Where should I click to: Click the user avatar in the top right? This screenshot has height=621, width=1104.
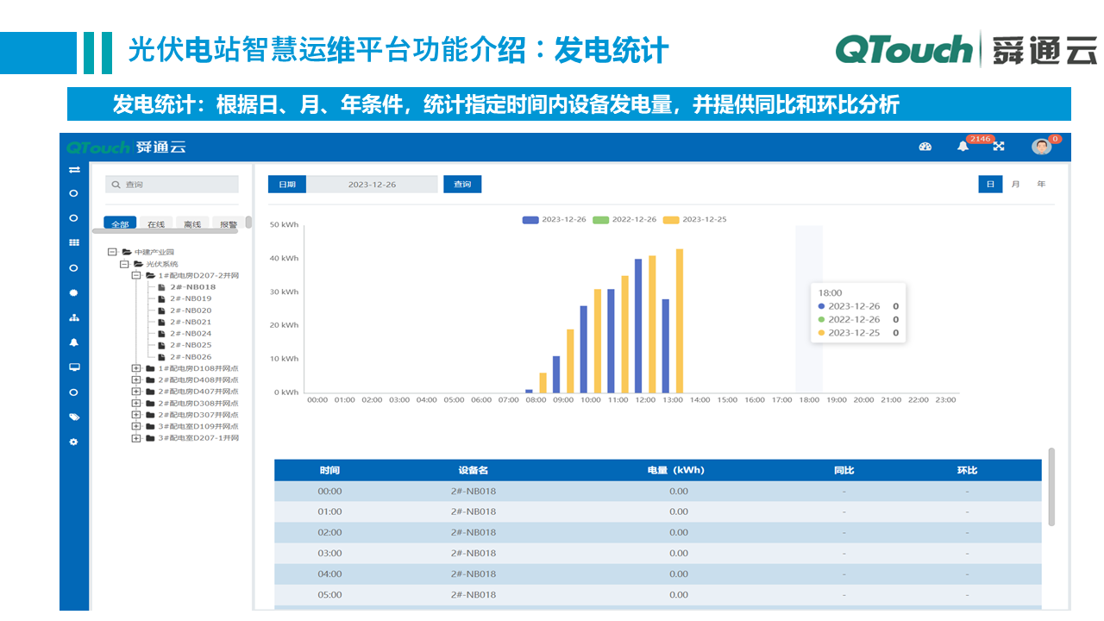point(1041,147)
